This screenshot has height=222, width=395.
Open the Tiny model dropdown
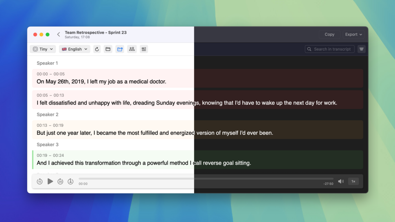click(43, 49)
